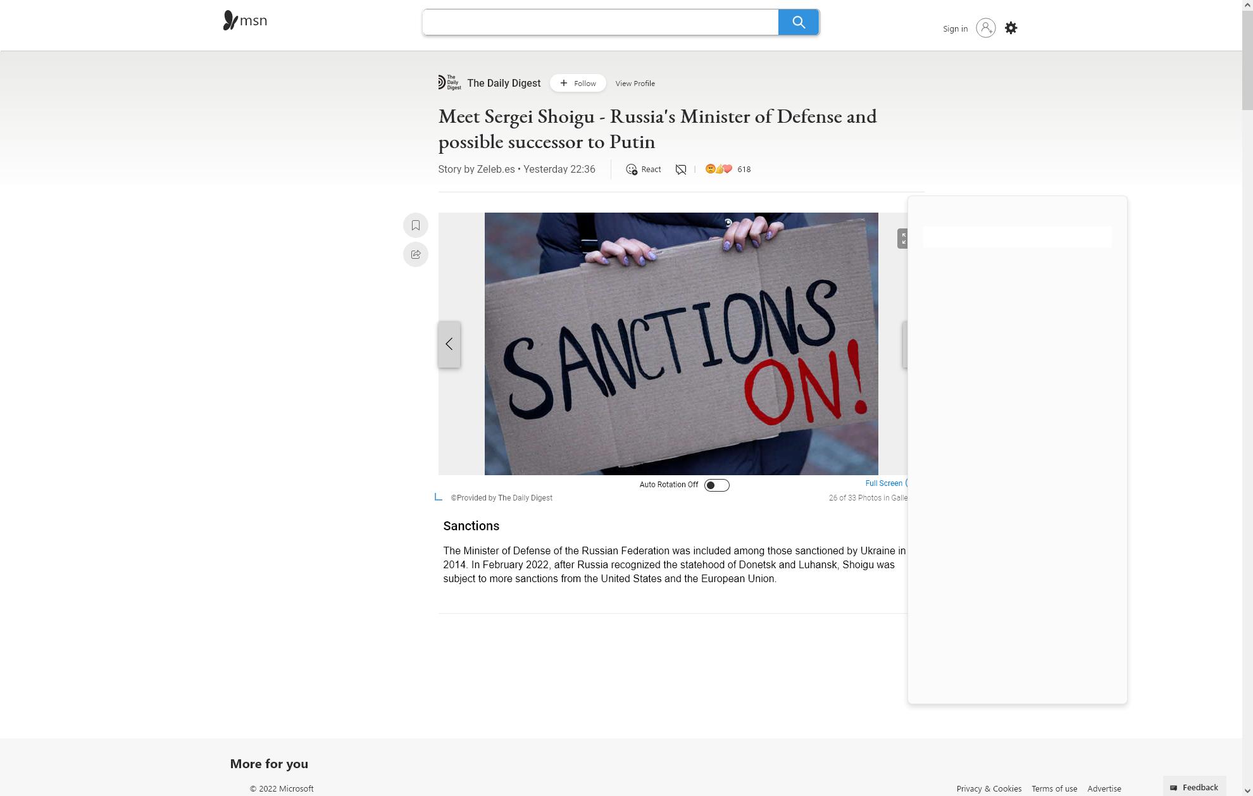Click the expand icon on the gallery image
Image resolution: width=1253 pixels, height=796 pixels.
pos(905,239)
